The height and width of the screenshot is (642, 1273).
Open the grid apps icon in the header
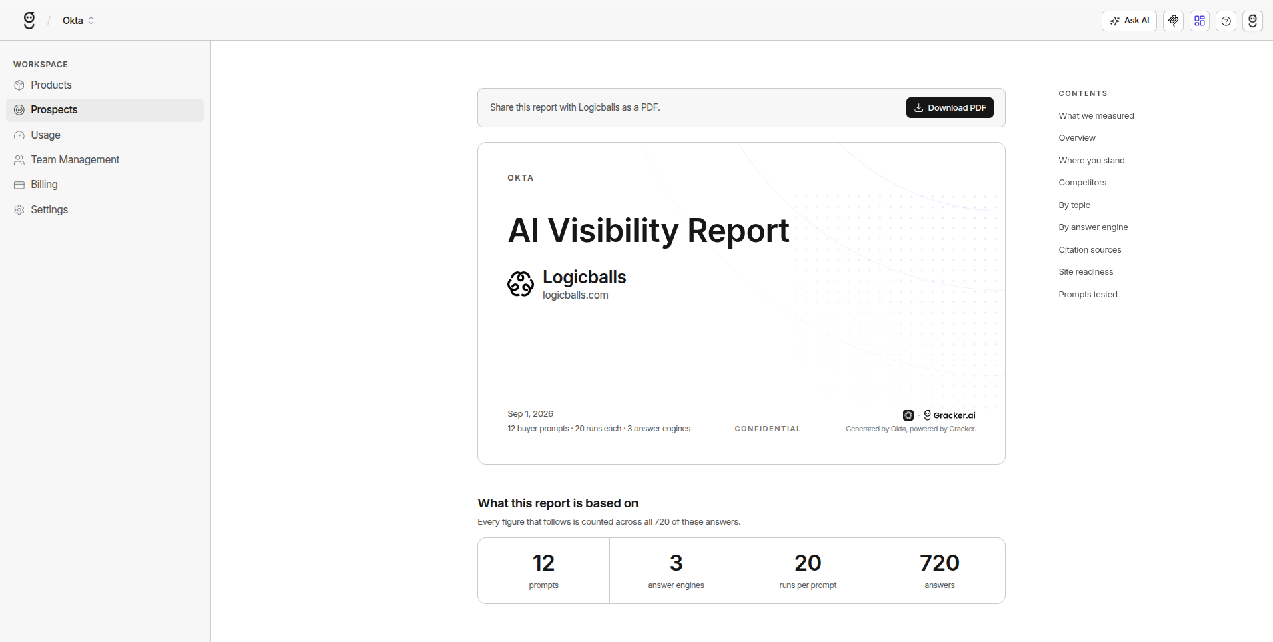coord(1200,21)
